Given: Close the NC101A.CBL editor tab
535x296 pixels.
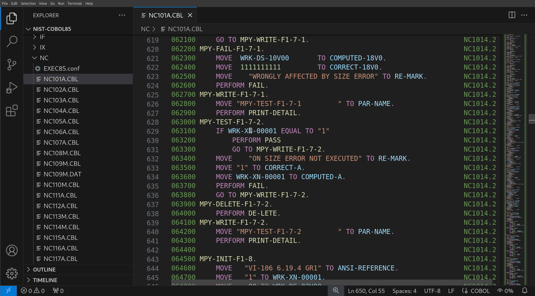Looking at the screenshot, I should [x=190, y=15].
